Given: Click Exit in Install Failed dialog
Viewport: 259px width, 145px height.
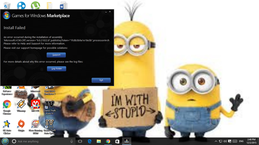Looking at the screenshot, I should coord(101,80).
